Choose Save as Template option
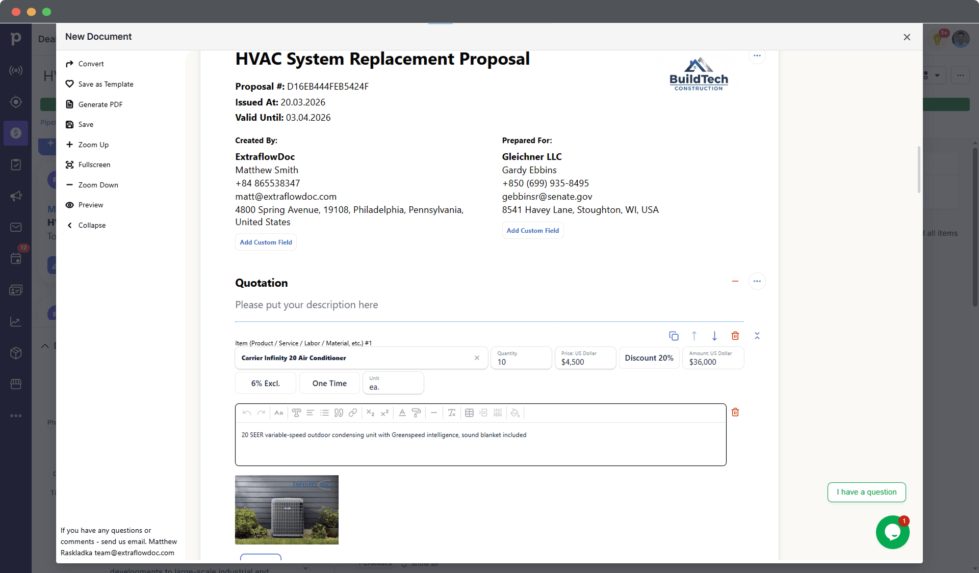 pos(99,84)
